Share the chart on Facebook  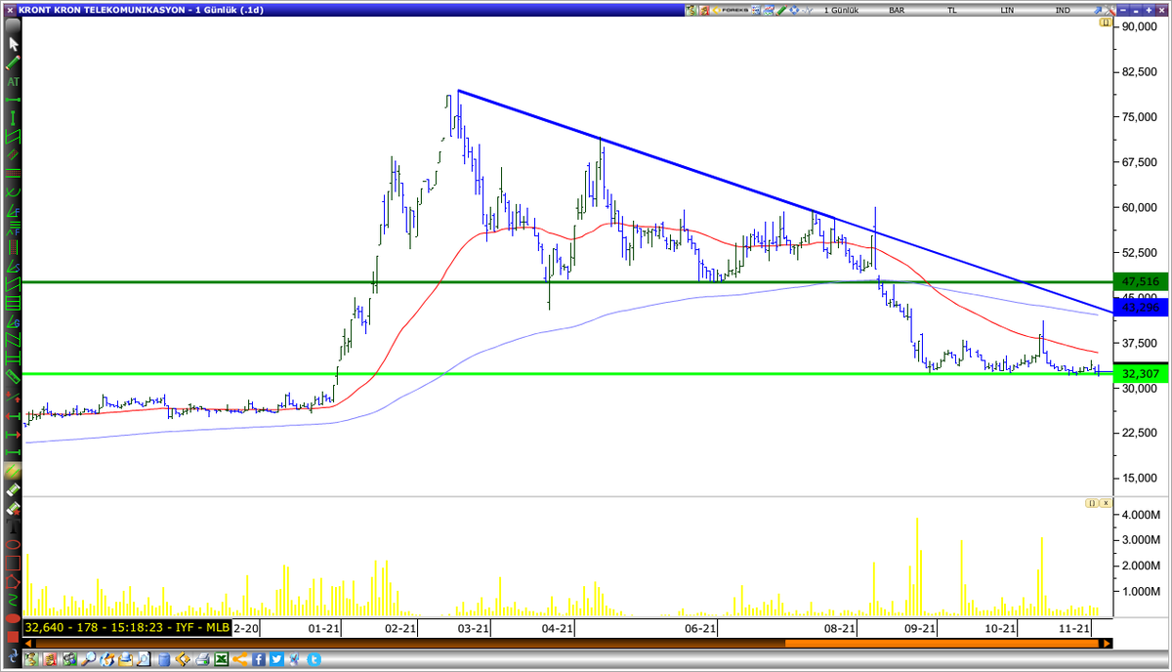click(258, 658)
